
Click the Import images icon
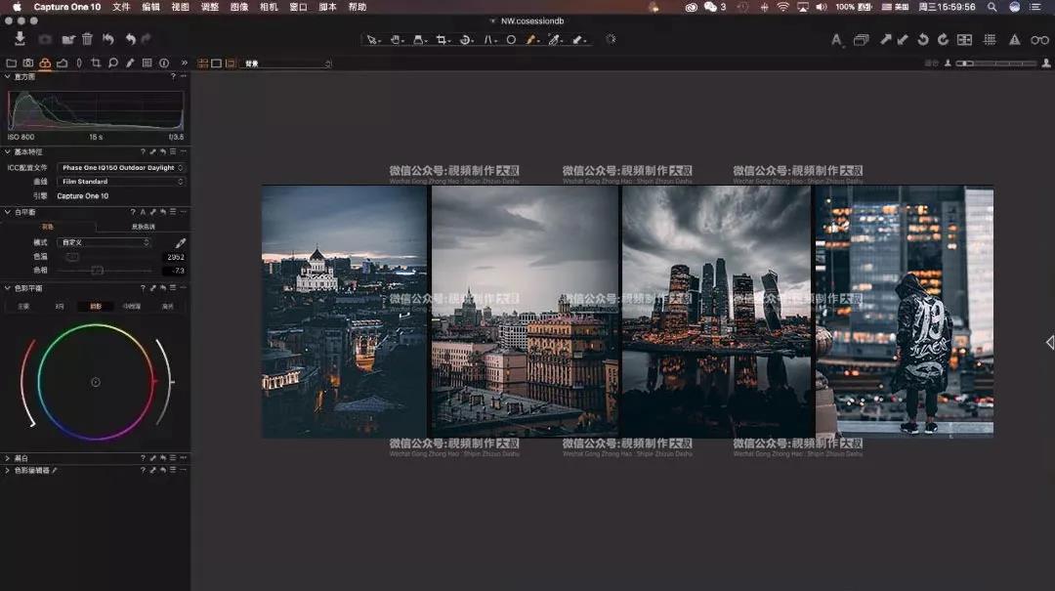(20, 39)
